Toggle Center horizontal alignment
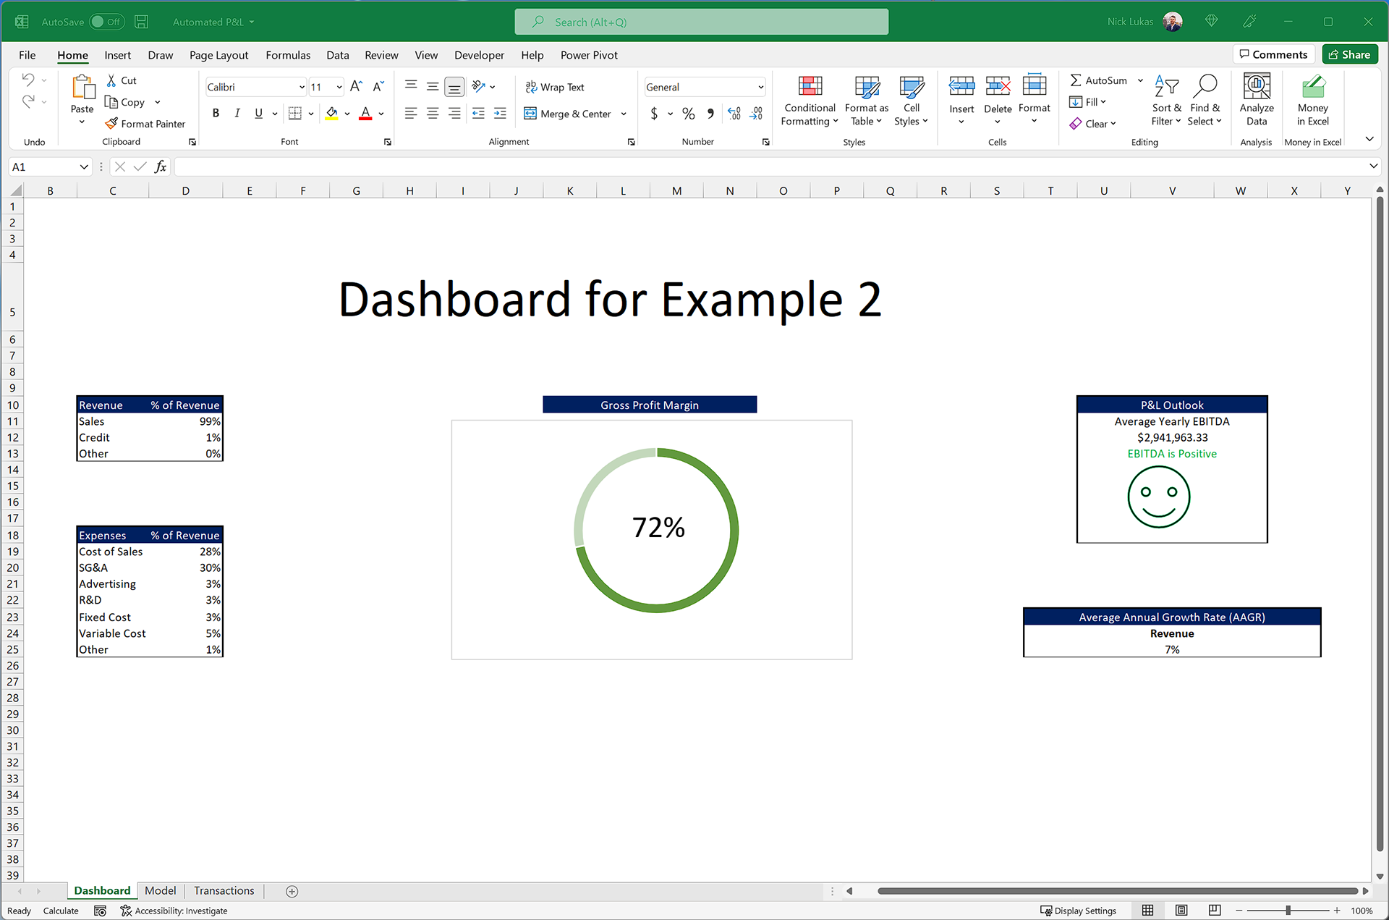 pos(433,114)
